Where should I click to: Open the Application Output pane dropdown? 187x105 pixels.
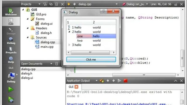click(x=96, y=81)
